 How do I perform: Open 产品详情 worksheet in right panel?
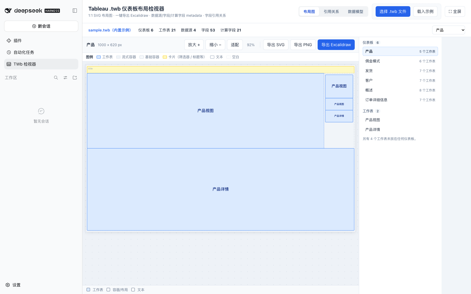point(400,130)
